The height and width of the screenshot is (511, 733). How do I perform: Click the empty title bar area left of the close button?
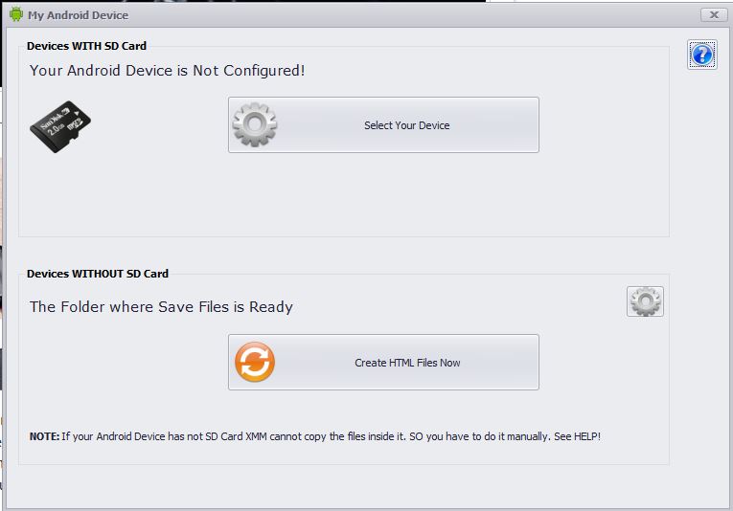tap(431, 14)
